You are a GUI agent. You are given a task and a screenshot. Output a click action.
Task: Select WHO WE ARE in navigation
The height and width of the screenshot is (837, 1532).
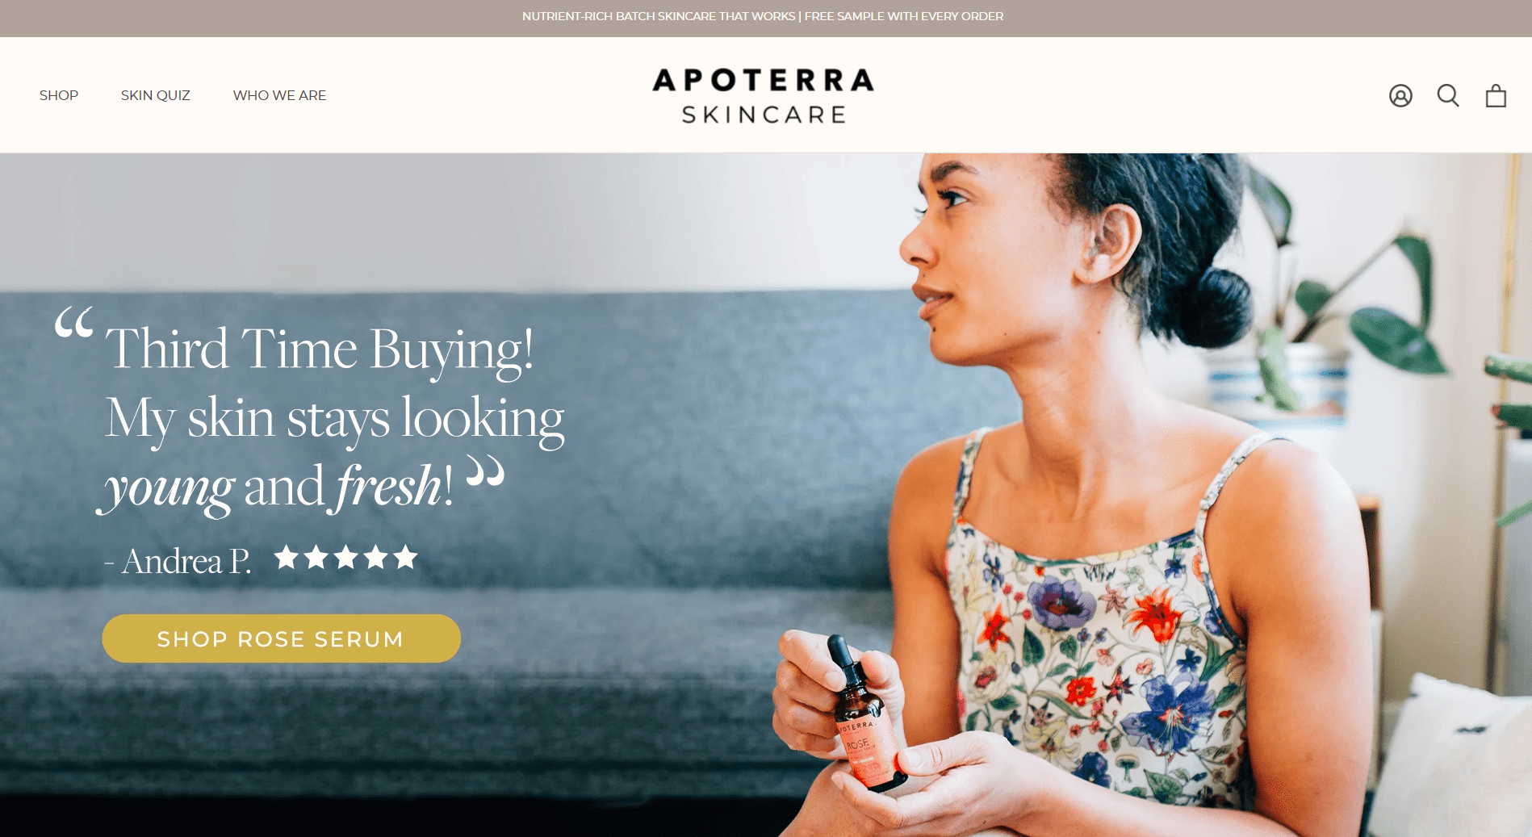pos(279,95)
